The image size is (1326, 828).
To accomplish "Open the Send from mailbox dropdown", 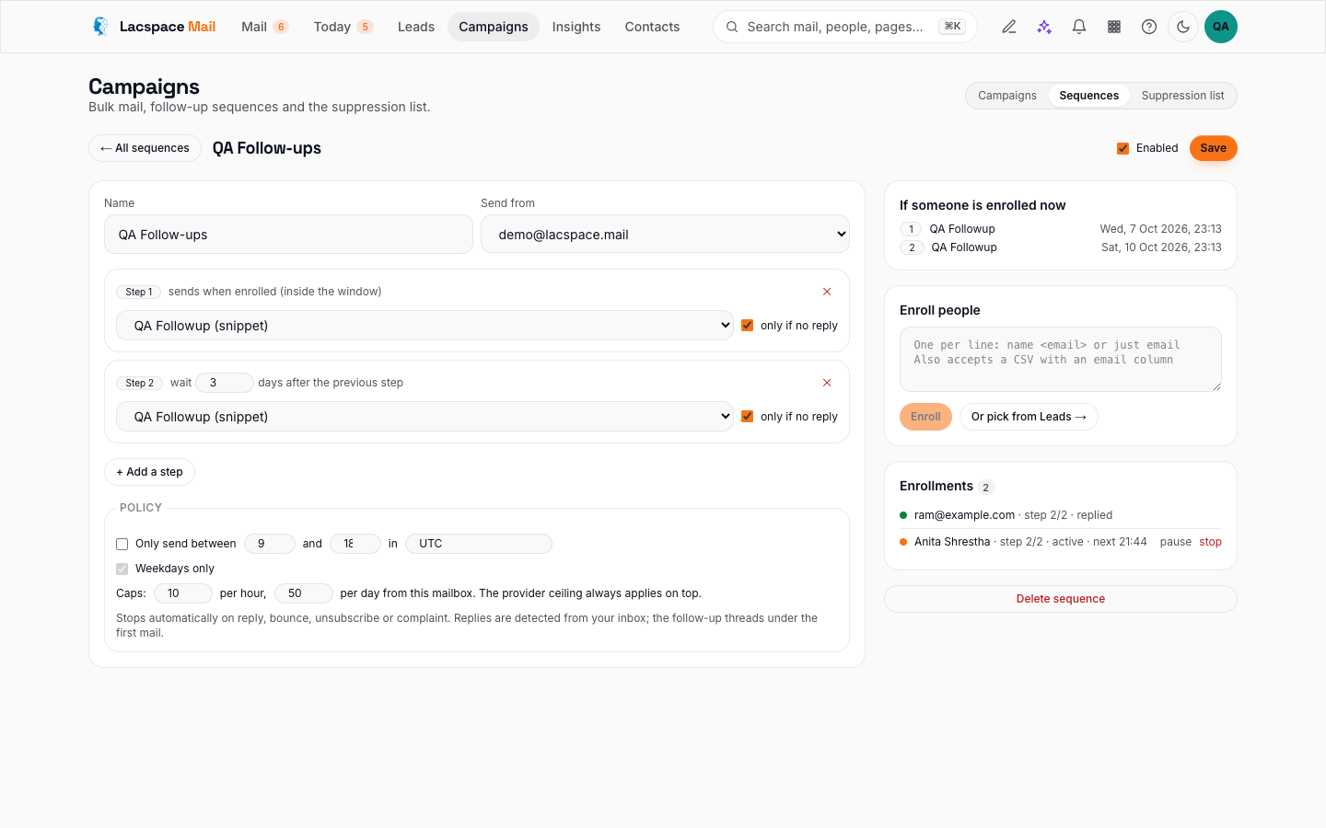I will (665, 235).
